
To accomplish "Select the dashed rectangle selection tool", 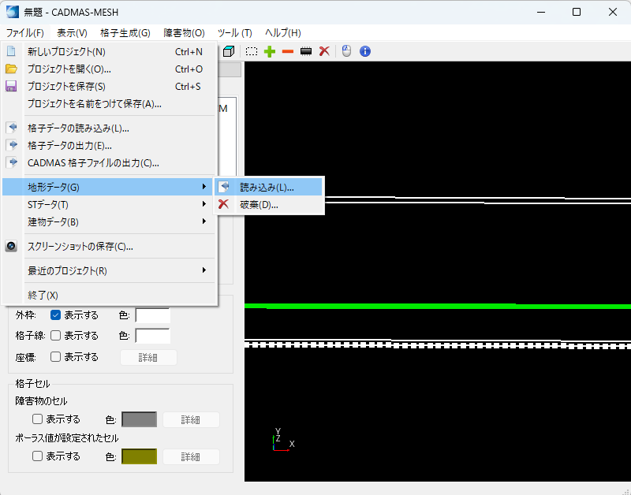I will [251, 51].
